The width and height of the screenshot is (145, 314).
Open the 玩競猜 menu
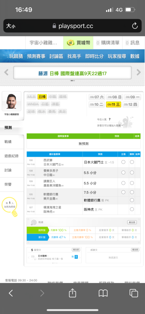[16, 56]
